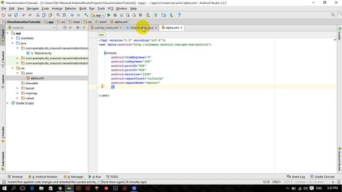Open the Android Monitor tool window
The image size is (342, 192).
point(43,177)
